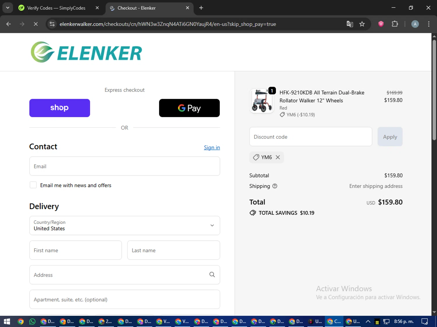Viewport: 437px width, 327px height.
Task: Click the "Enter shipping address" text
Action: pos(376,186)
